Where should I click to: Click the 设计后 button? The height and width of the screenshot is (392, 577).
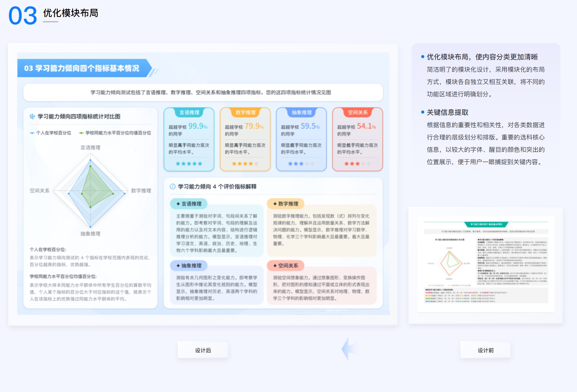coord(203,350)
